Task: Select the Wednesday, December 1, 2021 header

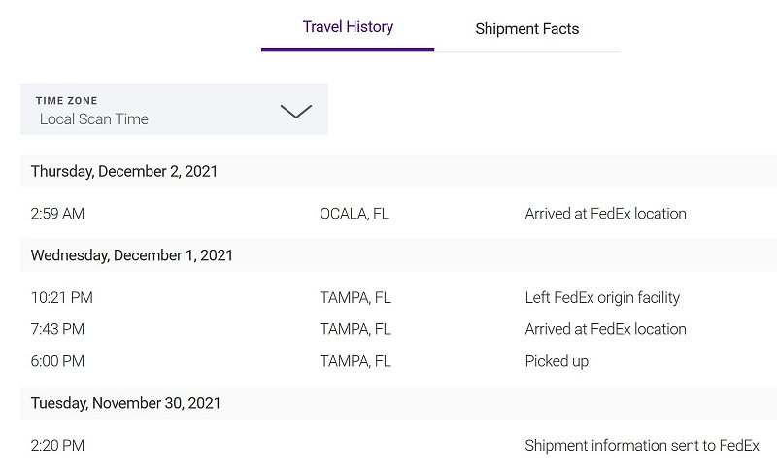Action: [x=132, y=255]
